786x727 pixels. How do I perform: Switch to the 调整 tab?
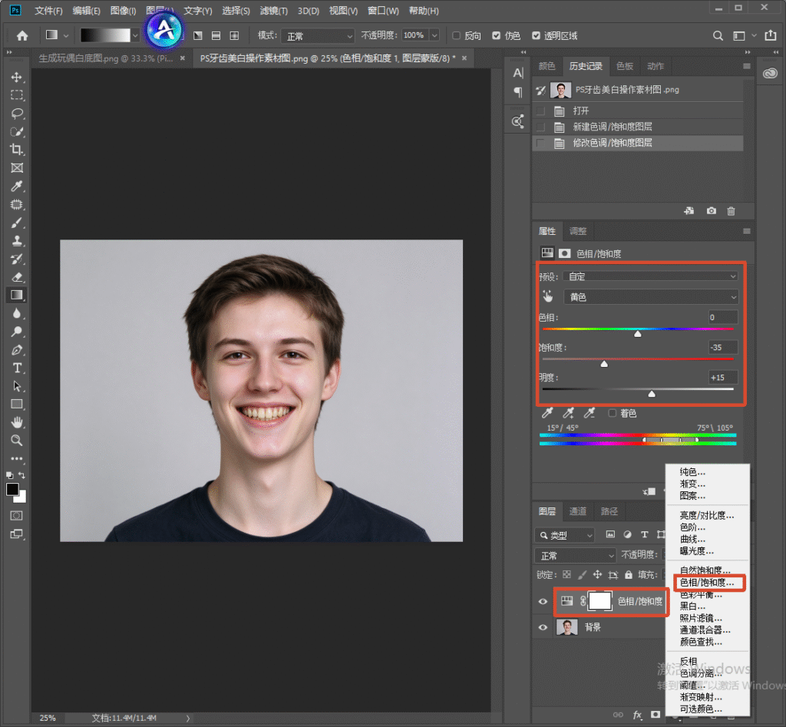(578, 231)
